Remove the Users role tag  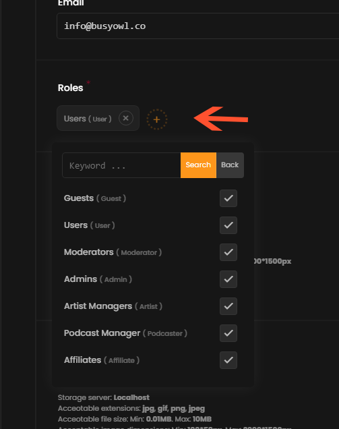pyautogui.click(x=126, y=118)
